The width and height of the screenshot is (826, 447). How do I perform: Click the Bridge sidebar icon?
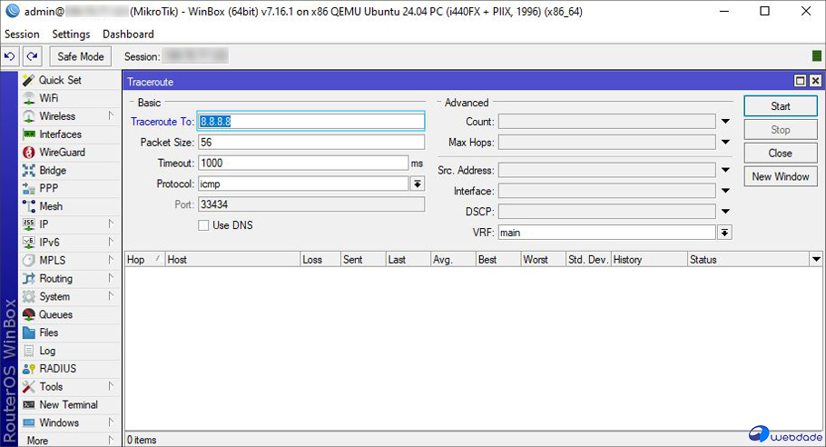click(x=29, y=171)
